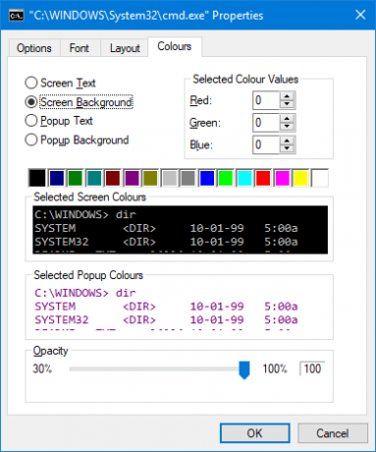376x452 pixels.
Task: Select the Screen Text radio button
Action: 31,83
